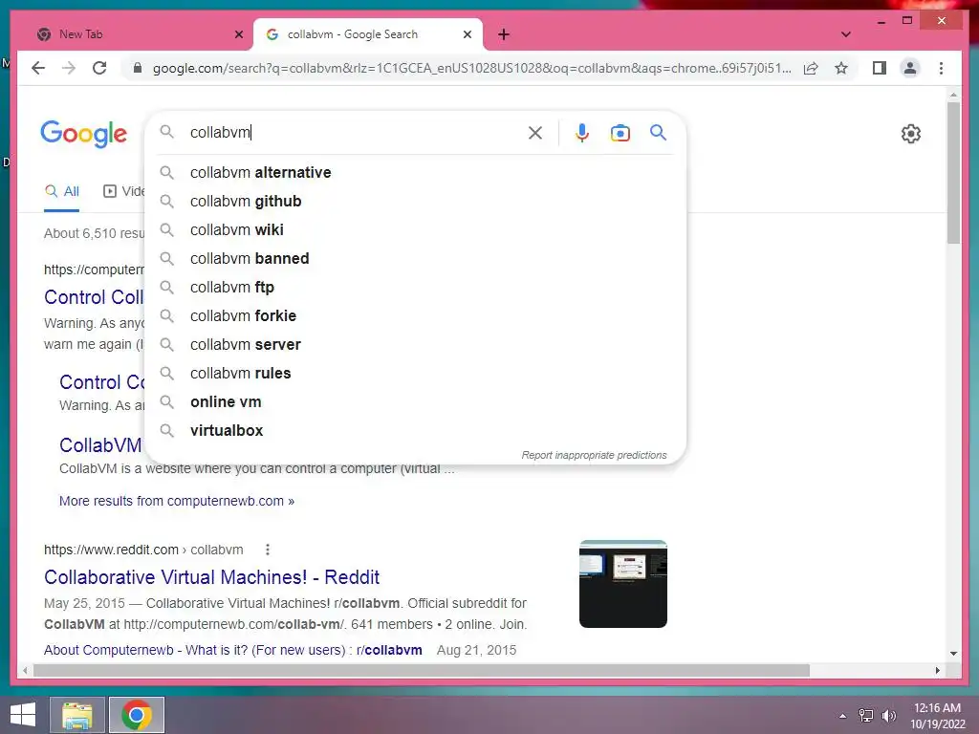The height and width of the screenshot is (734, 979).
Task: Choose suggestion virtualbox
Action: [x=415, y=431]
